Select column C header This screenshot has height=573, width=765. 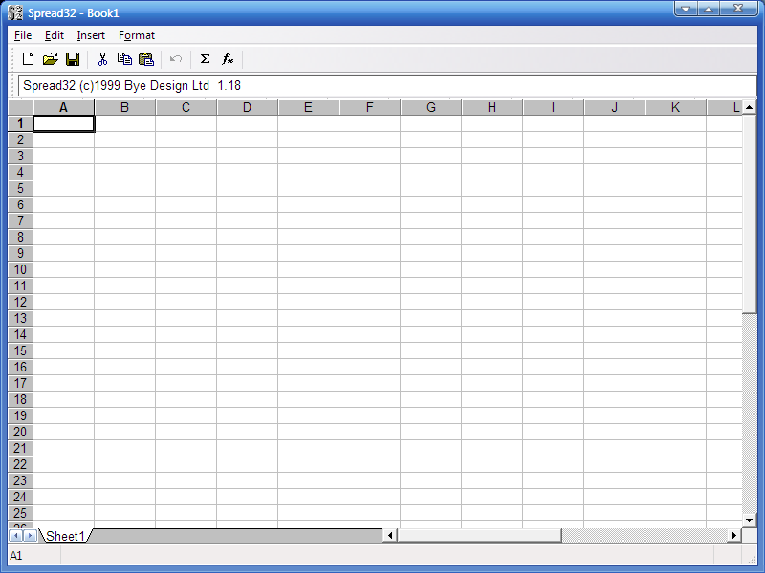(x=186, y=107)
